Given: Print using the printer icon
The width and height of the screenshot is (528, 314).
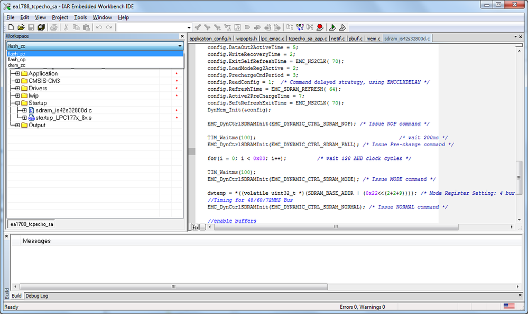Looking at the screenshot, I should [x=53, y=27].
